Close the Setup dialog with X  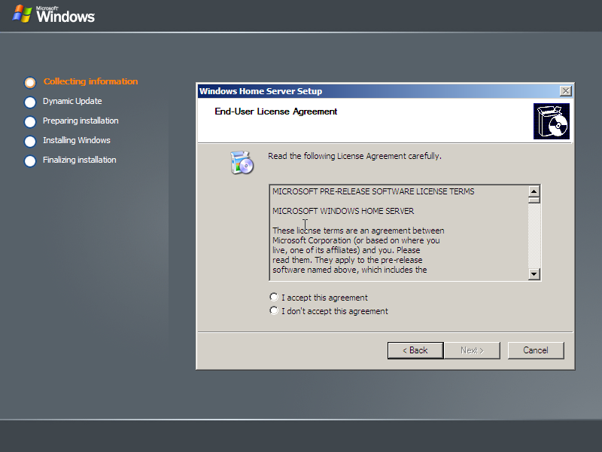566,91
